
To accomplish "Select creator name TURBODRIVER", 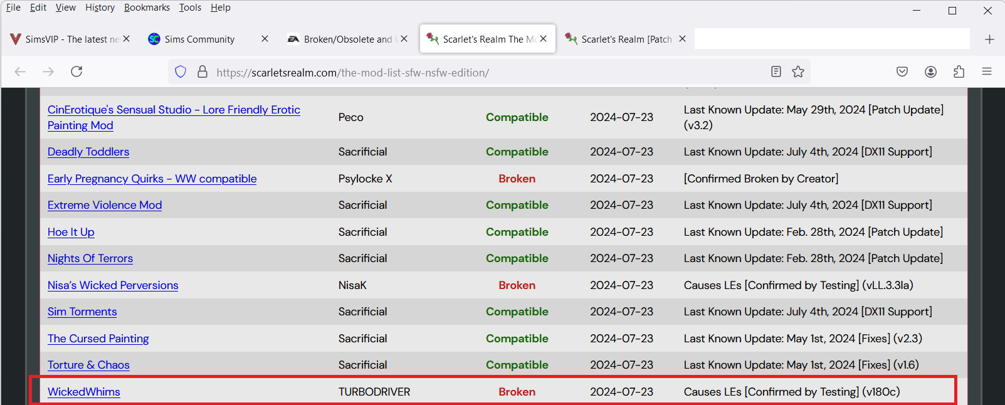I will coord(374,392).
